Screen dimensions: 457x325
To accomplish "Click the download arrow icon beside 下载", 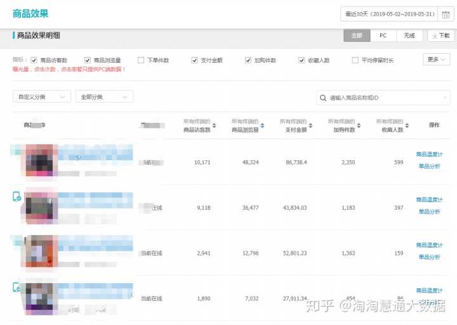I will [434, 36].
